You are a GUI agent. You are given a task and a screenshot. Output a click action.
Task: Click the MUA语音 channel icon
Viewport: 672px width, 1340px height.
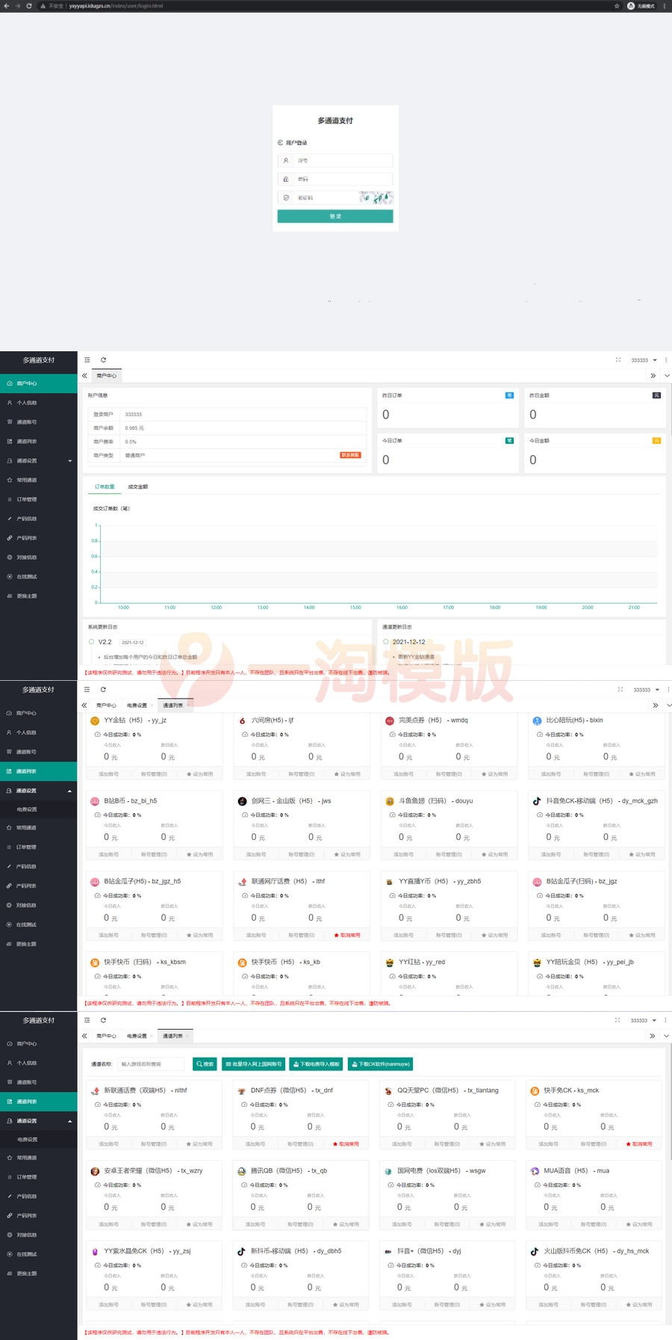coord(535,1171)
